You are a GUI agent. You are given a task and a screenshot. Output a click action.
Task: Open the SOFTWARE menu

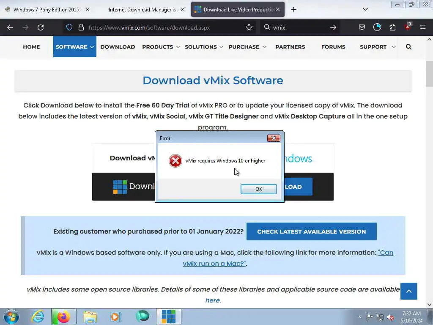(x=74, y=47)
